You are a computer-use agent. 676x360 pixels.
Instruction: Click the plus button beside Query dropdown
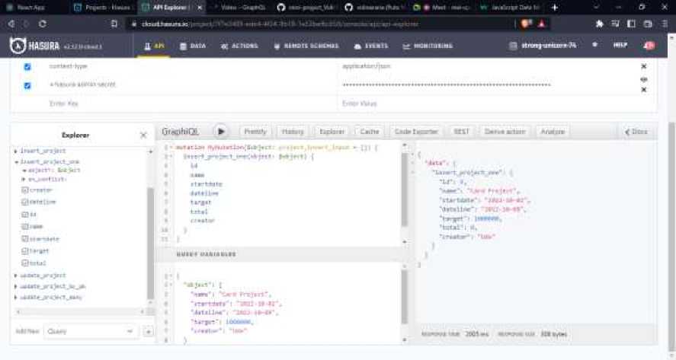[149, 332]
